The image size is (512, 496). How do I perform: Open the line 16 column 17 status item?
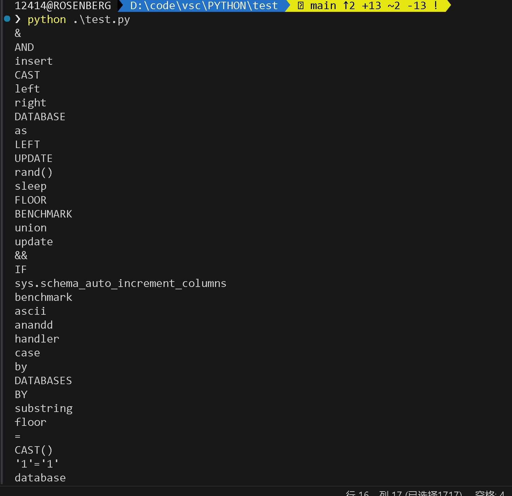click(404, 493)
